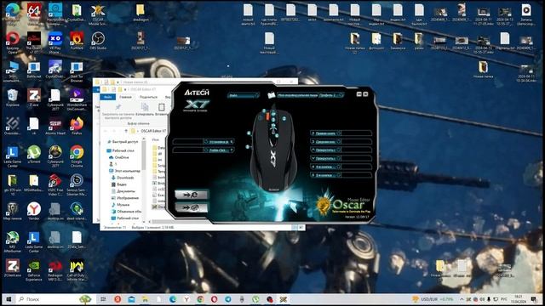
Task: Click the empty field beside 5-я кнопка dropdown
Action: pyautogui.click(x=356, y=175)
